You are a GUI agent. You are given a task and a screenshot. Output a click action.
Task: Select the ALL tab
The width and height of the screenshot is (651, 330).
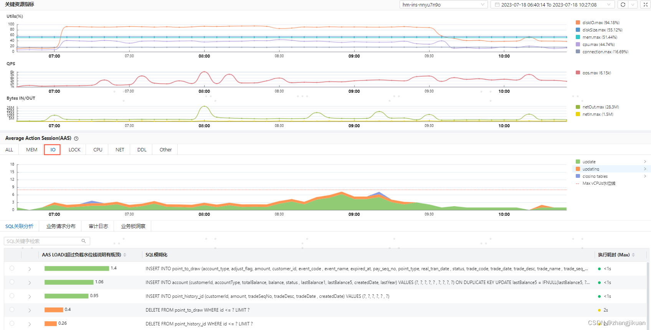point(9,150)
